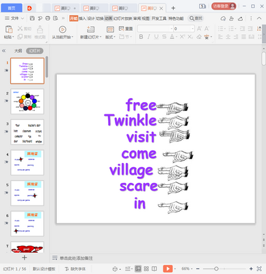Collapse the slide panel with double chevron
This screenshot has width=266, height=274.
(x=4, y=51)
